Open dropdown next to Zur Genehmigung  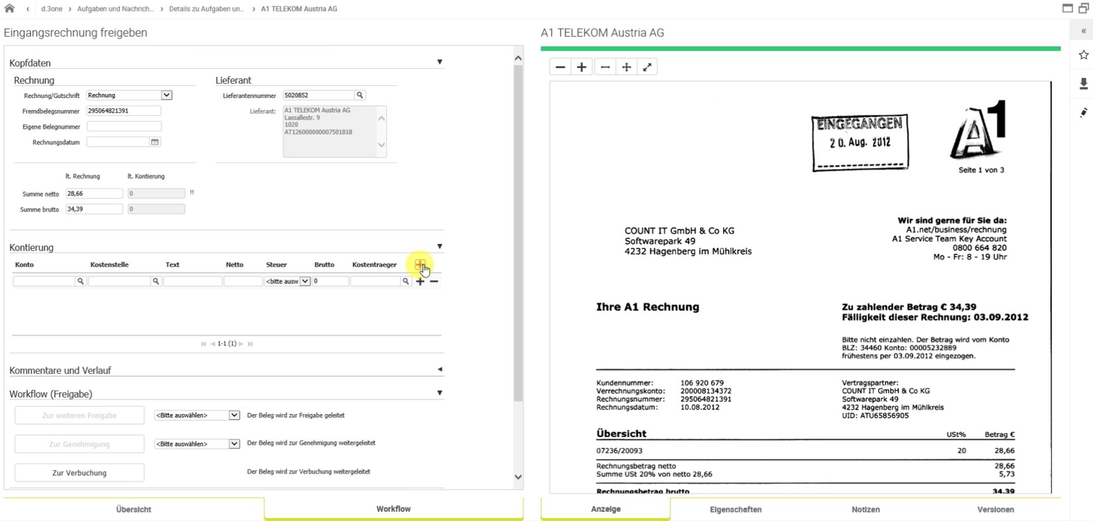pos(234,443)
